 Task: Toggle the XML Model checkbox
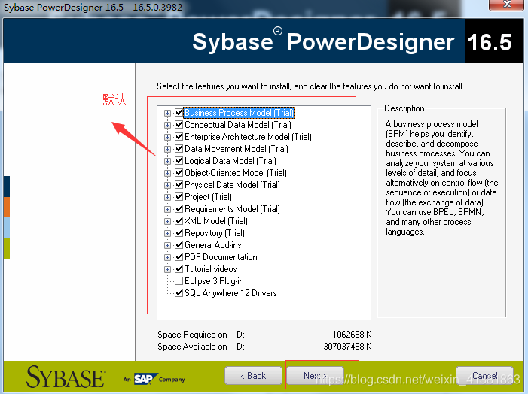[x=179, y=221]
